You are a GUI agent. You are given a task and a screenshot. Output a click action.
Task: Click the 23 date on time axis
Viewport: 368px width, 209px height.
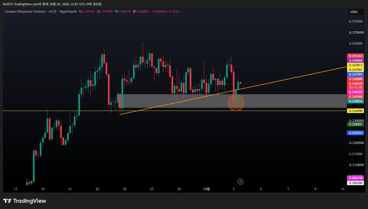tap(97, 189)
